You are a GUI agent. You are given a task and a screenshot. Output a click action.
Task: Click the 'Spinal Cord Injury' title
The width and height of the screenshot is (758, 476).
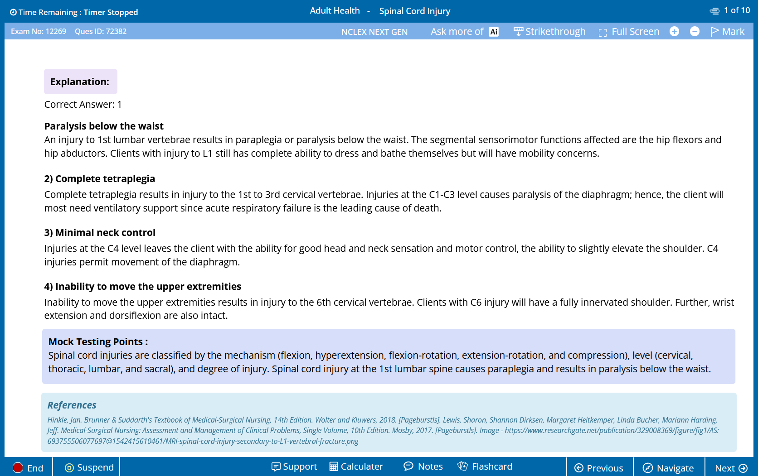pos(415,11)
